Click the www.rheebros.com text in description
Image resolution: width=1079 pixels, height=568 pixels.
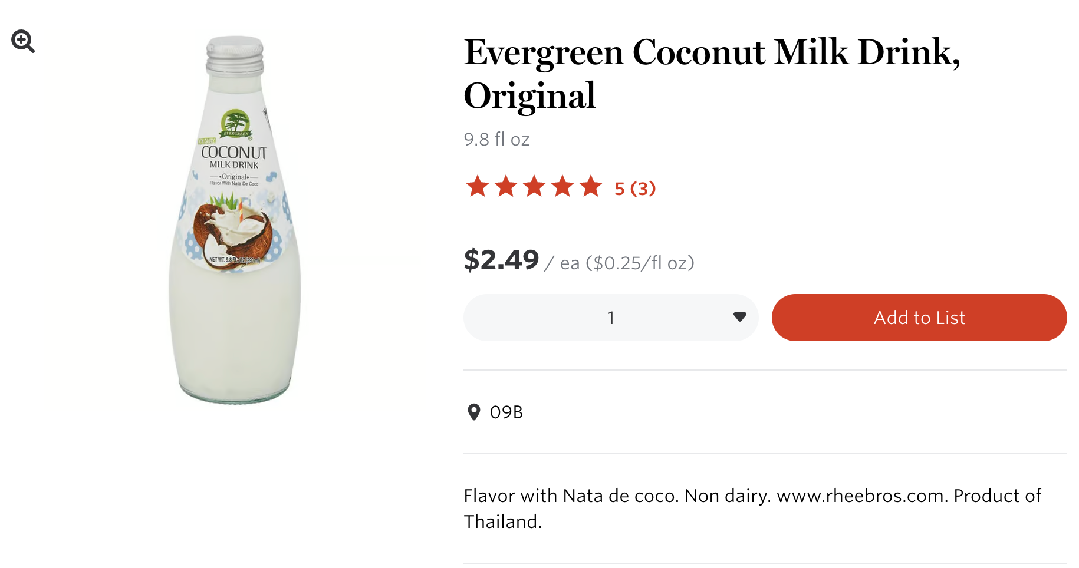click(x=861, y=496)
